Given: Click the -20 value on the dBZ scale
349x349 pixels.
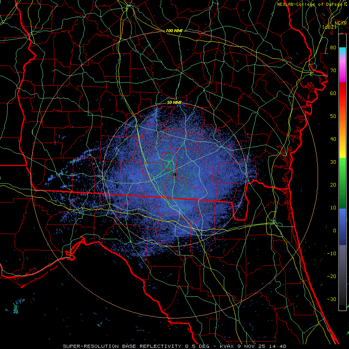Looking at the screenshot, I should [x=332, y=276].
